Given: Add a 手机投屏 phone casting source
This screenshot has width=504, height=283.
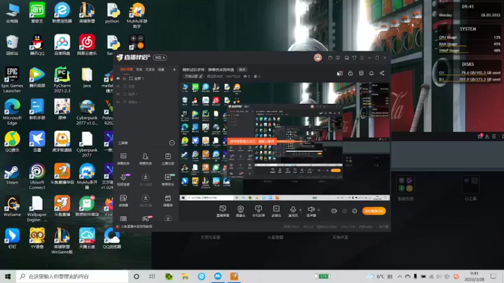Looking at the screenshot, I should [x=258, y=211].
